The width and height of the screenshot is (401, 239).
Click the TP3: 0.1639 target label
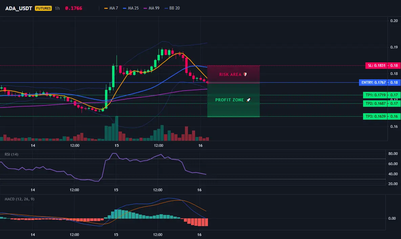pyautogui.click(x=375, y=116)
